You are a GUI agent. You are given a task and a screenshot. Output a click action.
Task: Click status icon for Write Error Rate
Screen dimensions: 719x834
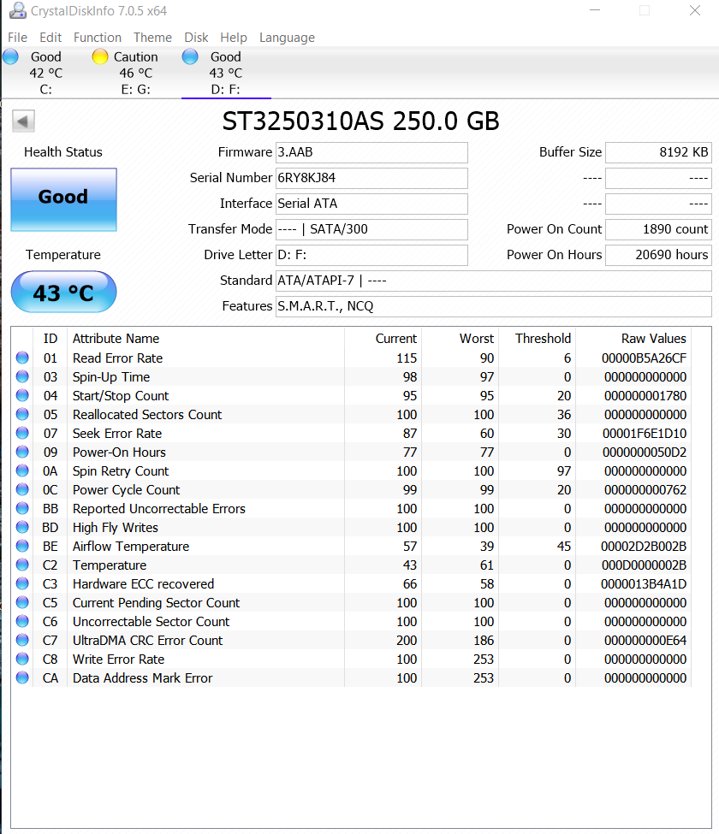pyautogui.click(x=22, y=659)
